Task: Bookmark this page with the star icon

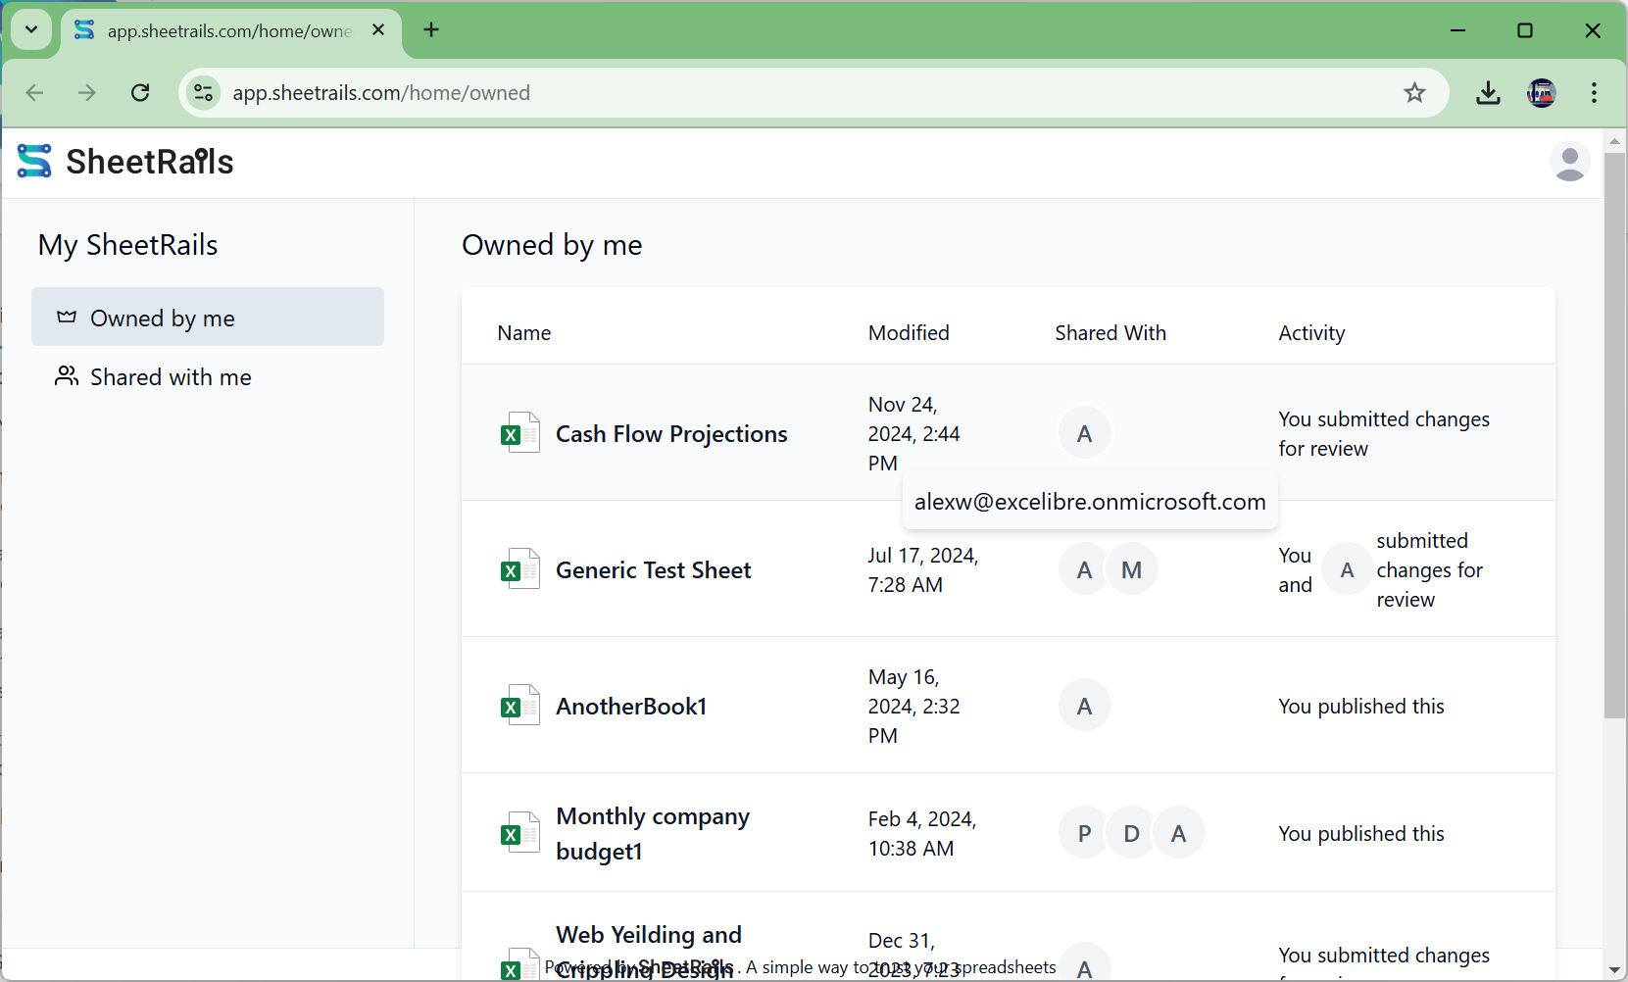Action: click(x=1414, y=93)
